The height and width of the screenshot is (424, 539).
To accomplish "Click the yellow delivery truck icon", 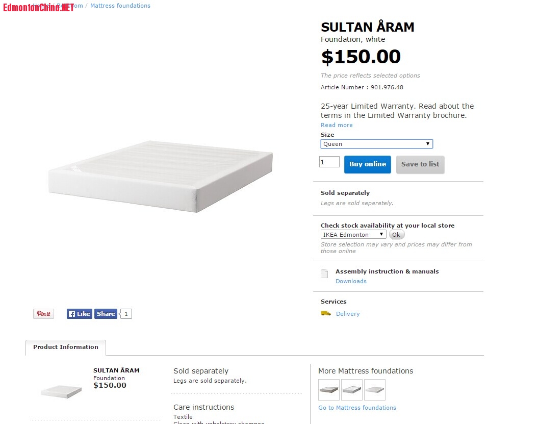I will [x=325, y=313].
